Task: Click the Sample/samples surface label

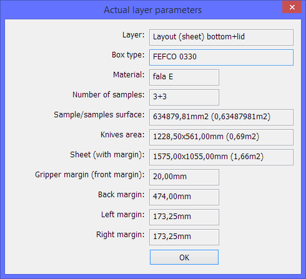Action: pyautogui.click(x=99, y=115)
